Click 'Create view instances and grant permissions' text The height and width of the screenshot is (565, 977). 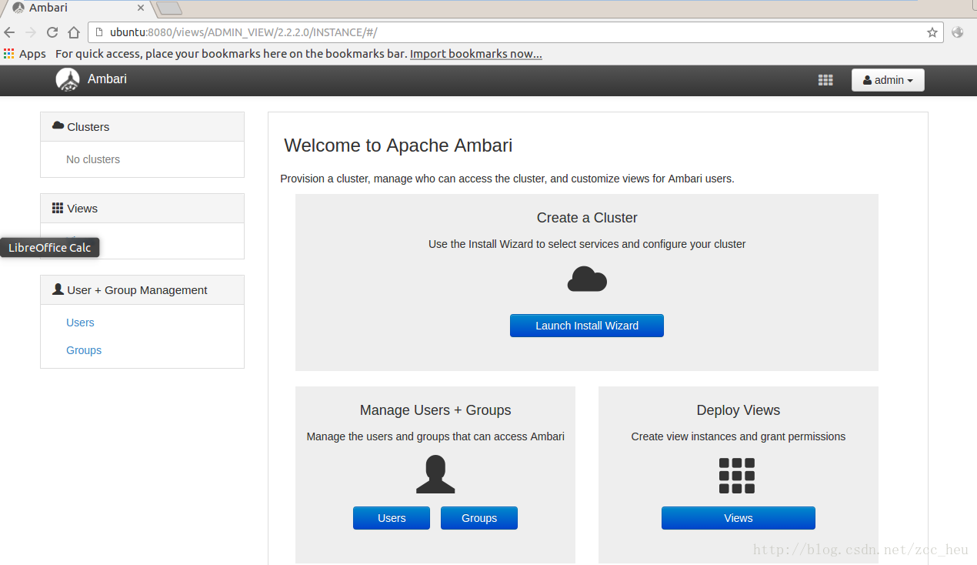[x=739, y=436]
